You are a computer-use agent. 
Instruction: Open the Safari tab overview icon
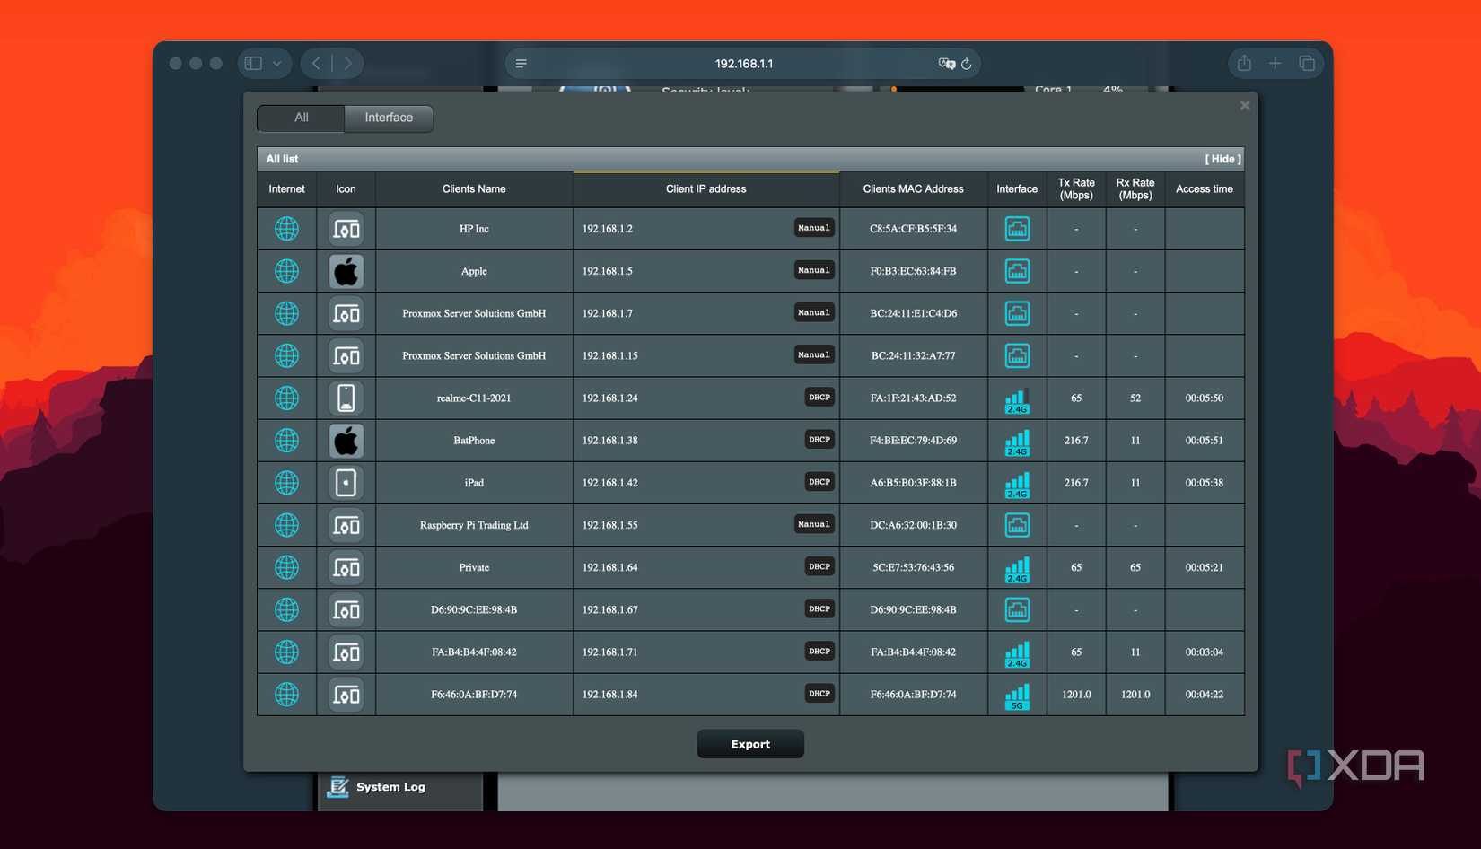coord(1307,63)
